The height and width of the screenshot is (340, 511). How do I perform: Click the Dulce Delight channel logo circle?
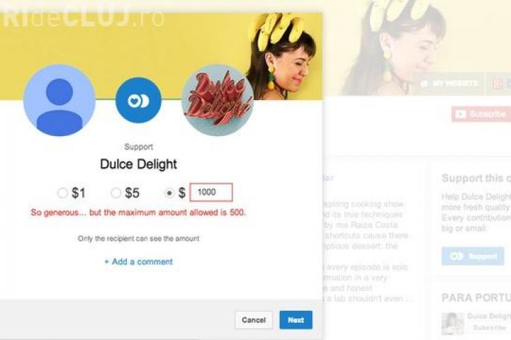(x=218, y=100)
